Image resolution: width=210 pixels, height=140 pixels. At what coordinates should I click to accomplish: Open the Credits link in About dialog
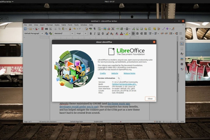103,73
